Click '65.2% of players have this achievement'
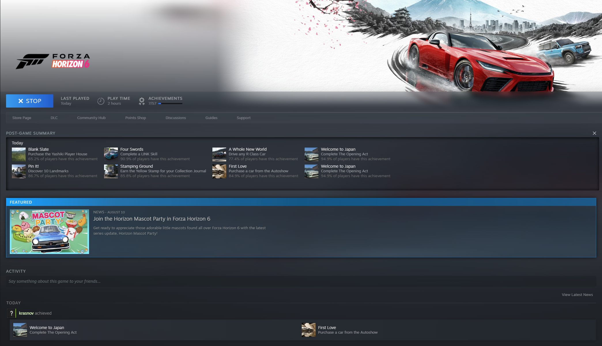 (63, 159)
